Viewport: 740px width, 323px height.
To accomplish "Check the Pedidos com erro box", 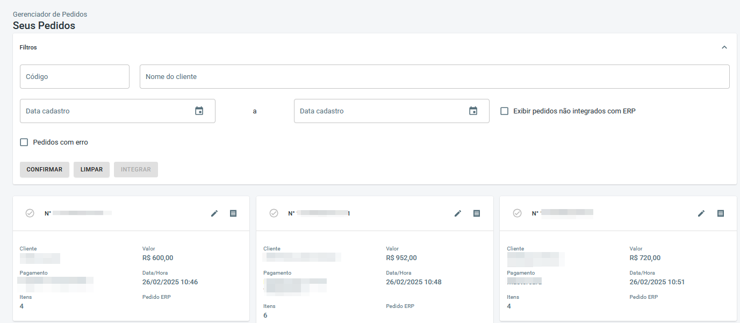I will [x=24, y=142].
